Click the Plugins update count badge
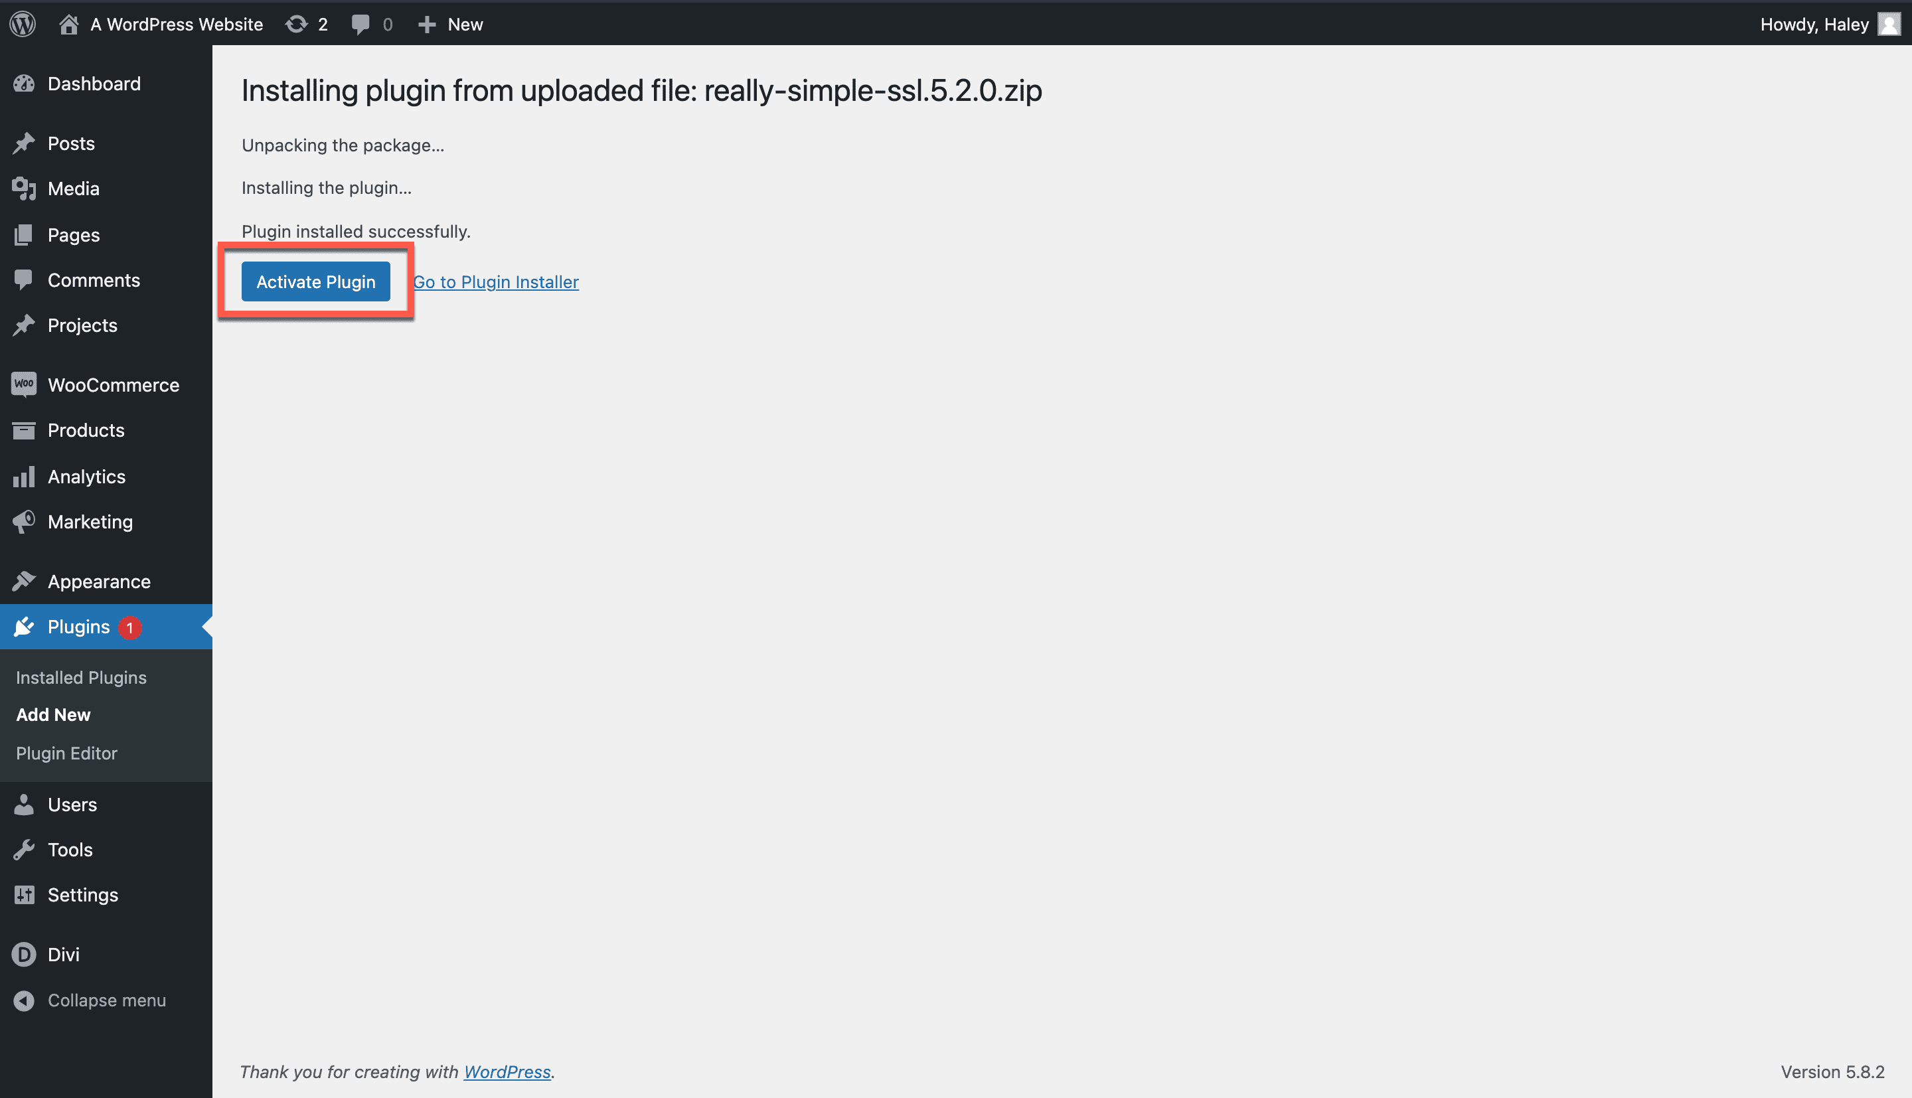Screen dimensions: 1912x1098 129,627
